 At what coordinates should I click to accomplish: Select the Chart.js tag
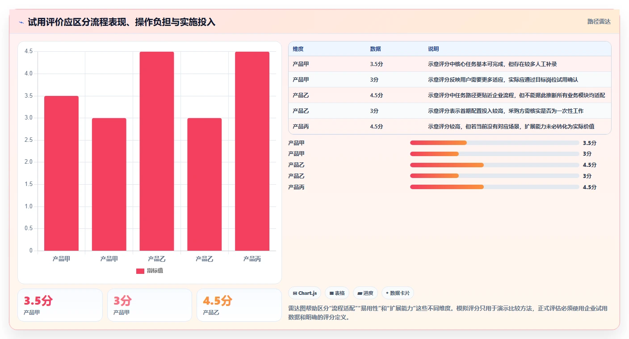click(305, 293)
